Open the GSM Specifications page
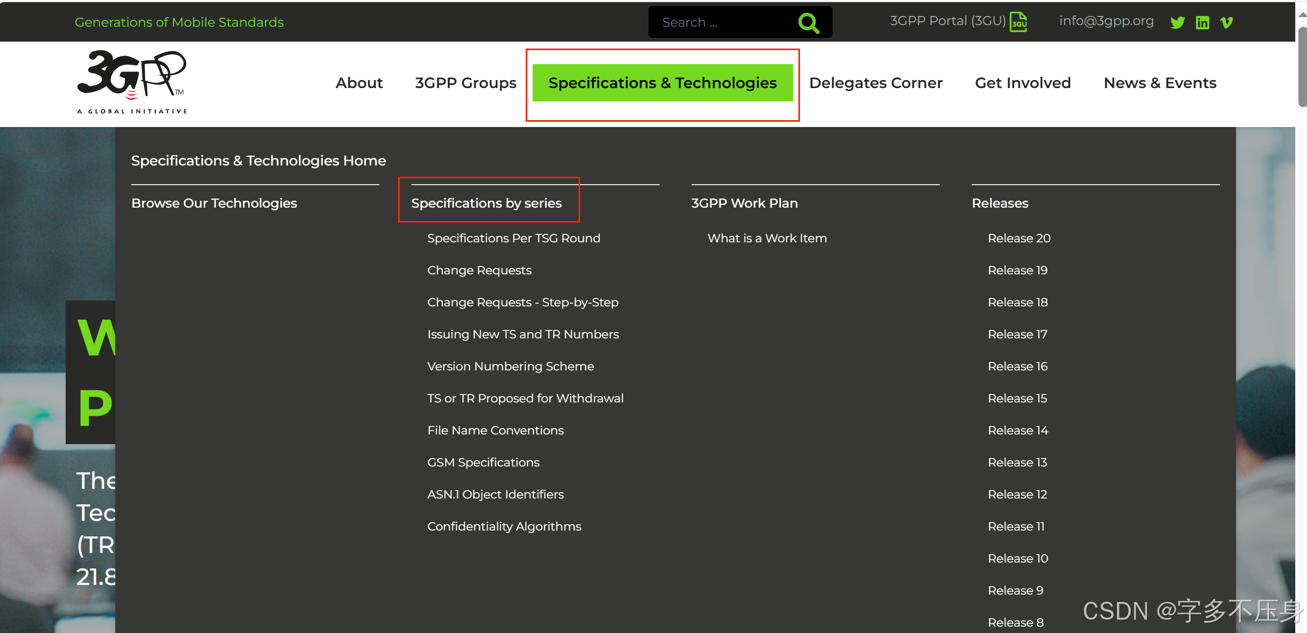 [x=483, y=462]
